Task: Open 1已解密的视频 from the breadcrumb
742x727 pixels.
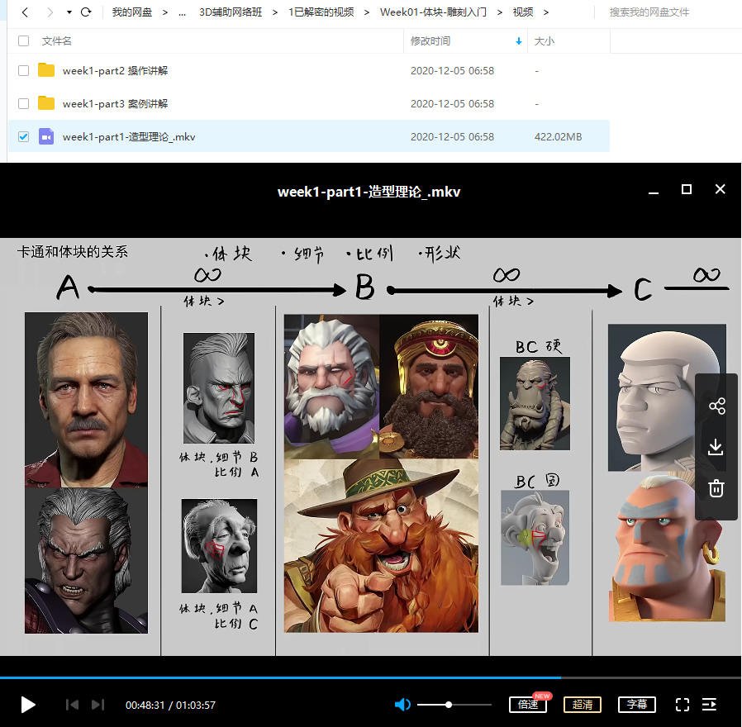Action: tap(321, 12)
